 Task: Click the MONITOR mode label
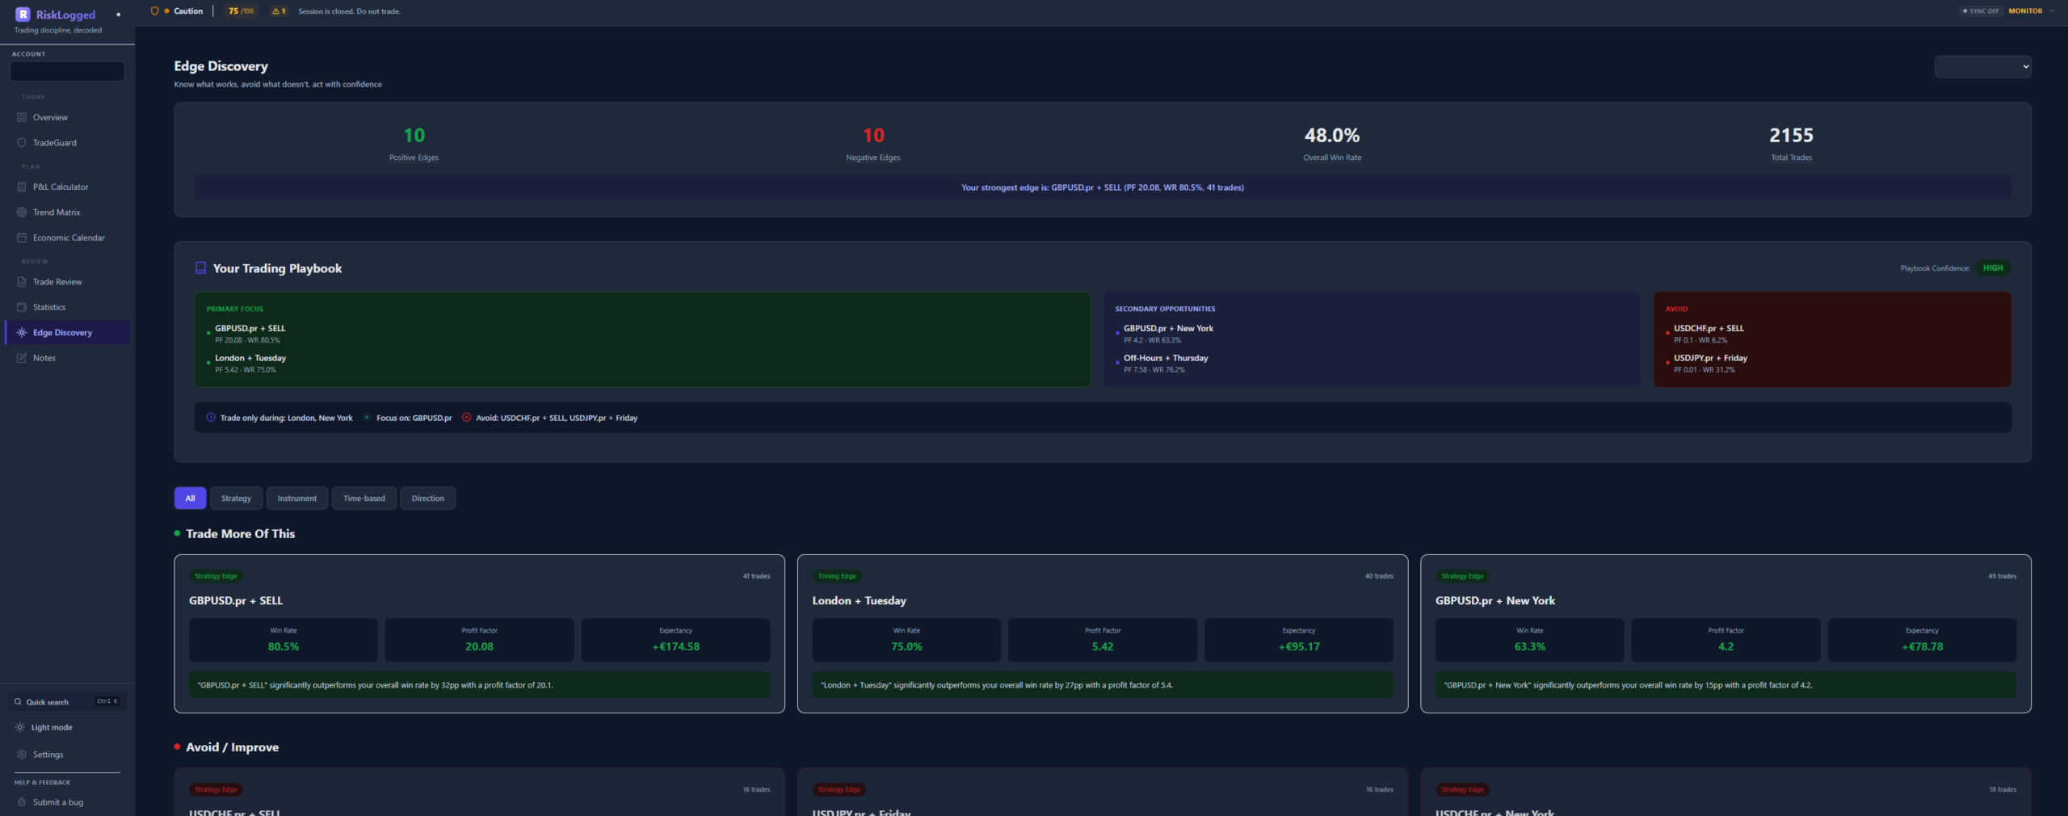(x=2025, y=11)
